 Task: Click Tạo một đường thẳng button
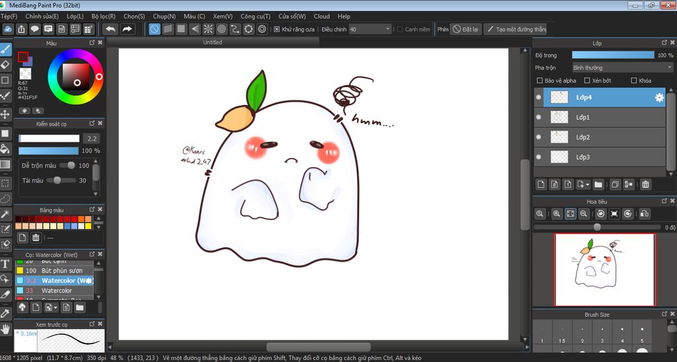[x=516, y=29]
